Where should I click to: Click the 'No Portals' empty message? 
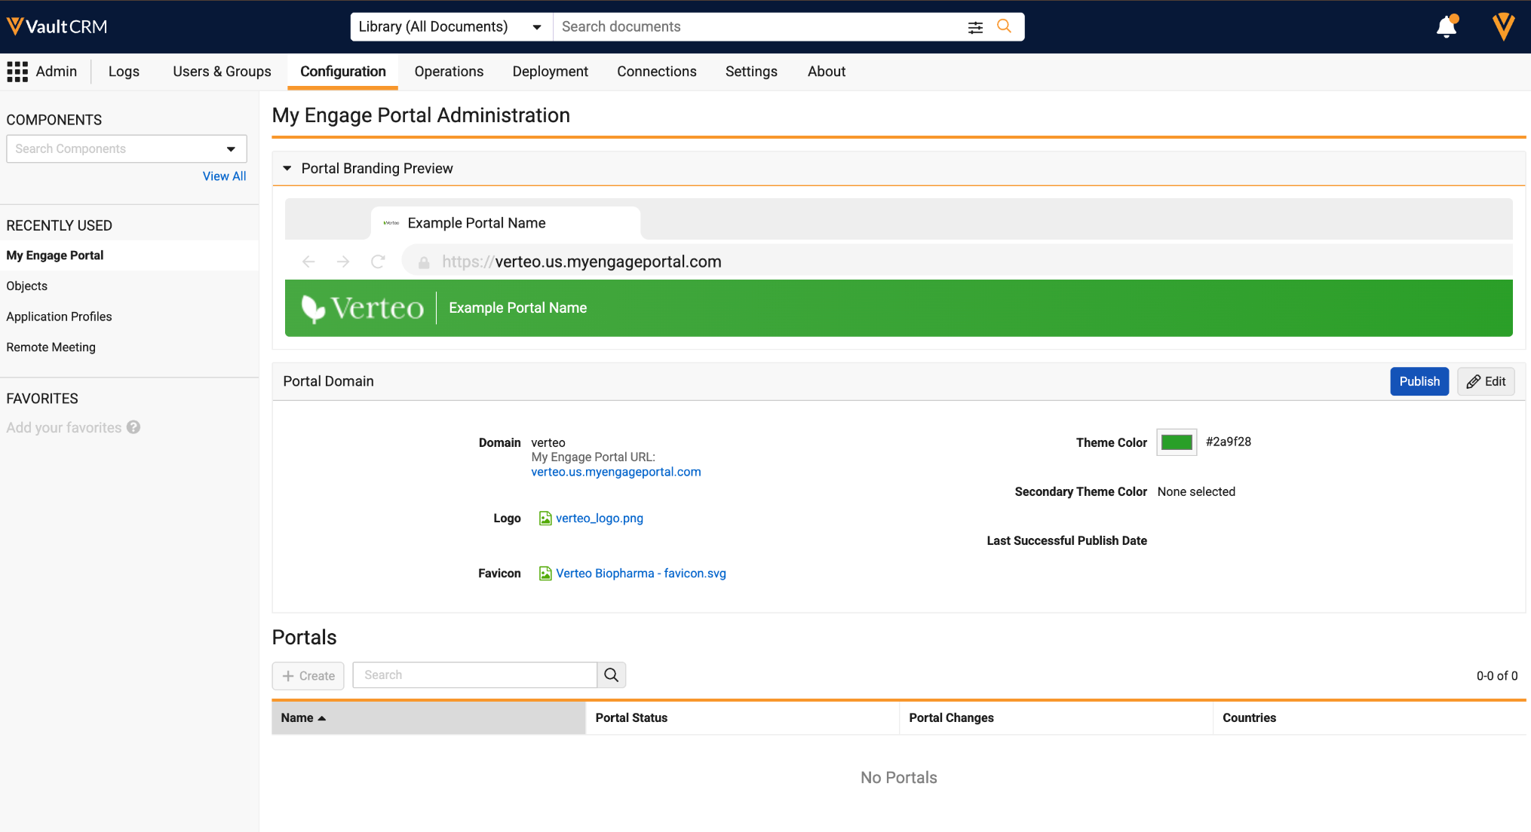[899, 778]
